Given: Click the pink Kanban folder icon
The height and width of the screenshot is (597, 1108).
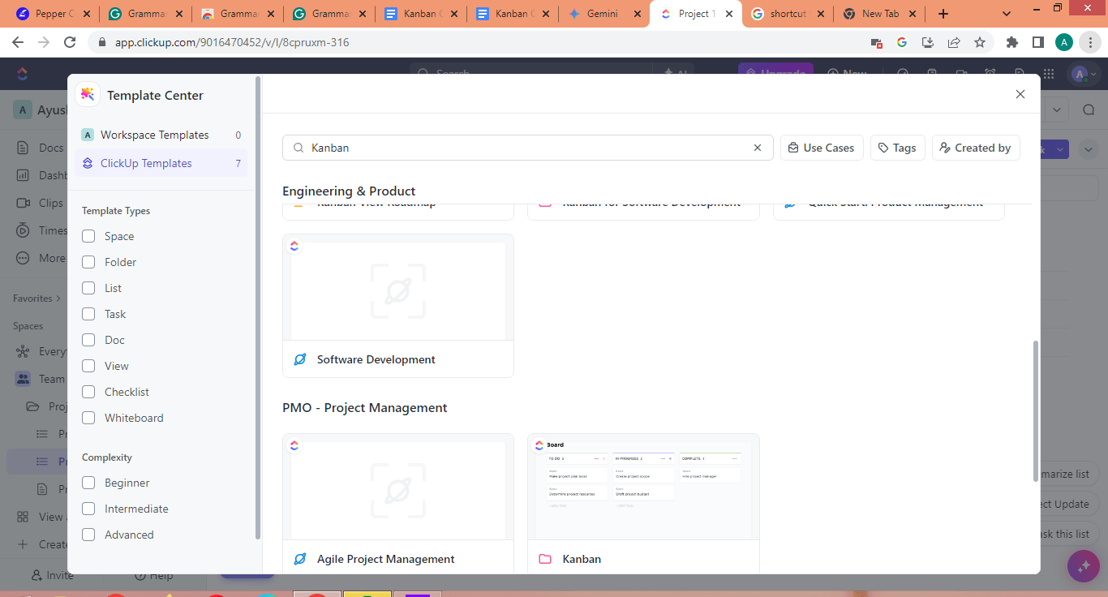Looking at the screenshot, I should [545, 559].
